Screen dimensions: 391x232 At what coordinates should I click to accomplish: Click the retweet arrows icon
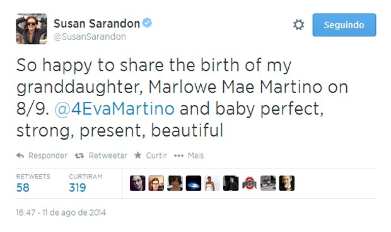(79, 156)
